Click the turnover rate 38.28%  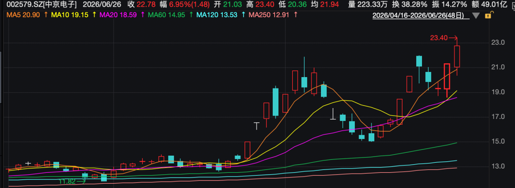(415, 5)
